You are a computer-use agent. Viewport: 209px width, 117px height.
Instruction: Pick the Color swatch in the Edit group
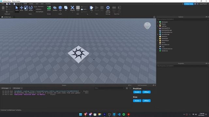click(78, 7)
